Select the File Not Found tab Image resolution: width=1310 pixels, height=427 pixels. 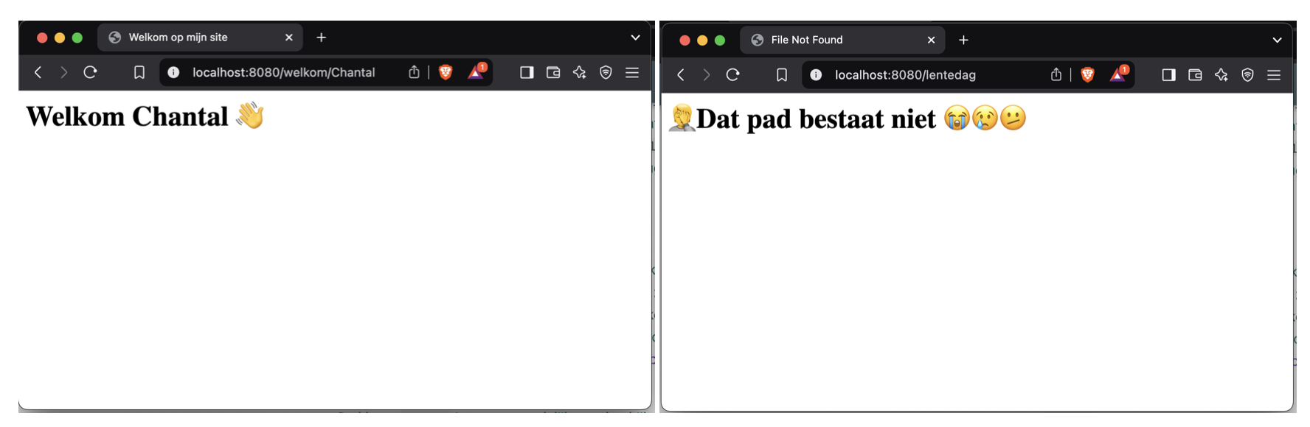pyautogui.click(x=842, y=40)
